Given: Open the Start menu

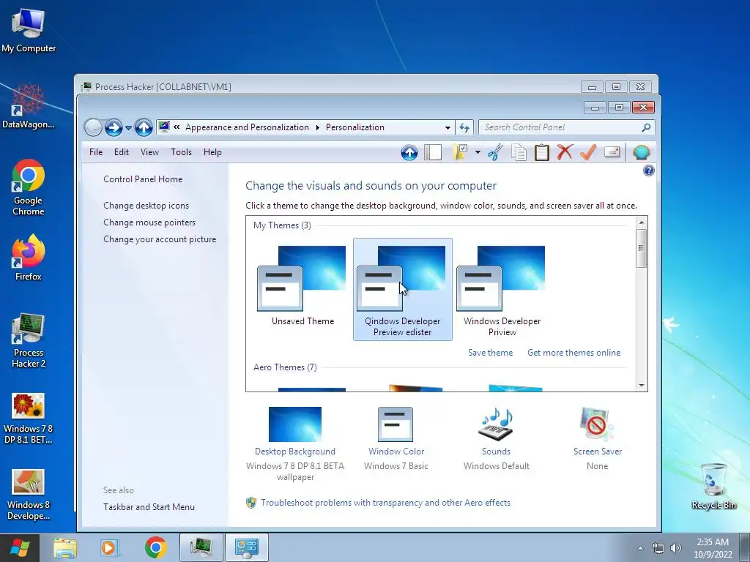Looking at the screenshot, I should [20, 547].
